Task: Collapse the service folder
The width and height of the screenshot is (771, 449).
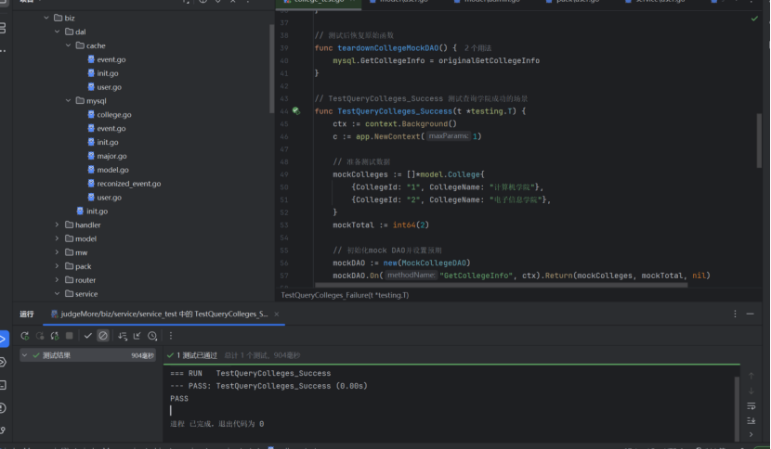Action: click(x=57, y=293)
